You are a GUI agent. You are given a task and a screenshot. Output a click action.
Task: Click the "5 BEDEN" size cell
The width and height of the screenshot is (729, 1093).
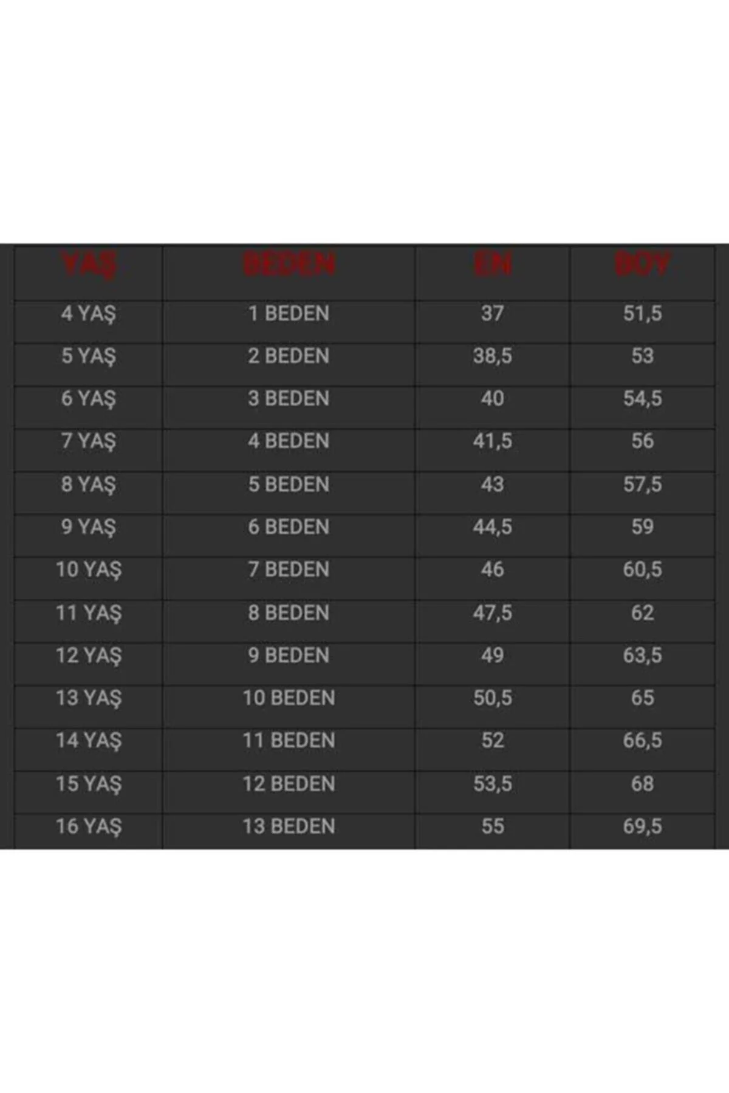[x=289, y=485]
